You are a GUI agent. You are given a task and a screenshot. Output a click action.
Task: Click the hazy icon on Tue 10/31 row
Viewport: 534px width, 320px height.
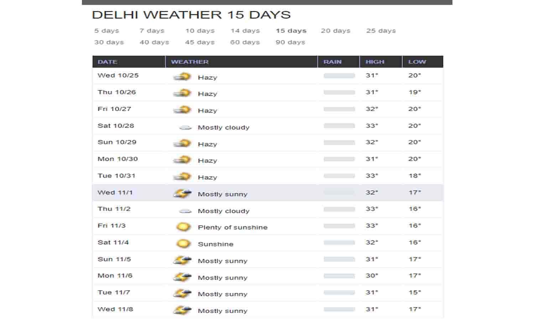pyautogui.click(x=183, y=176)
